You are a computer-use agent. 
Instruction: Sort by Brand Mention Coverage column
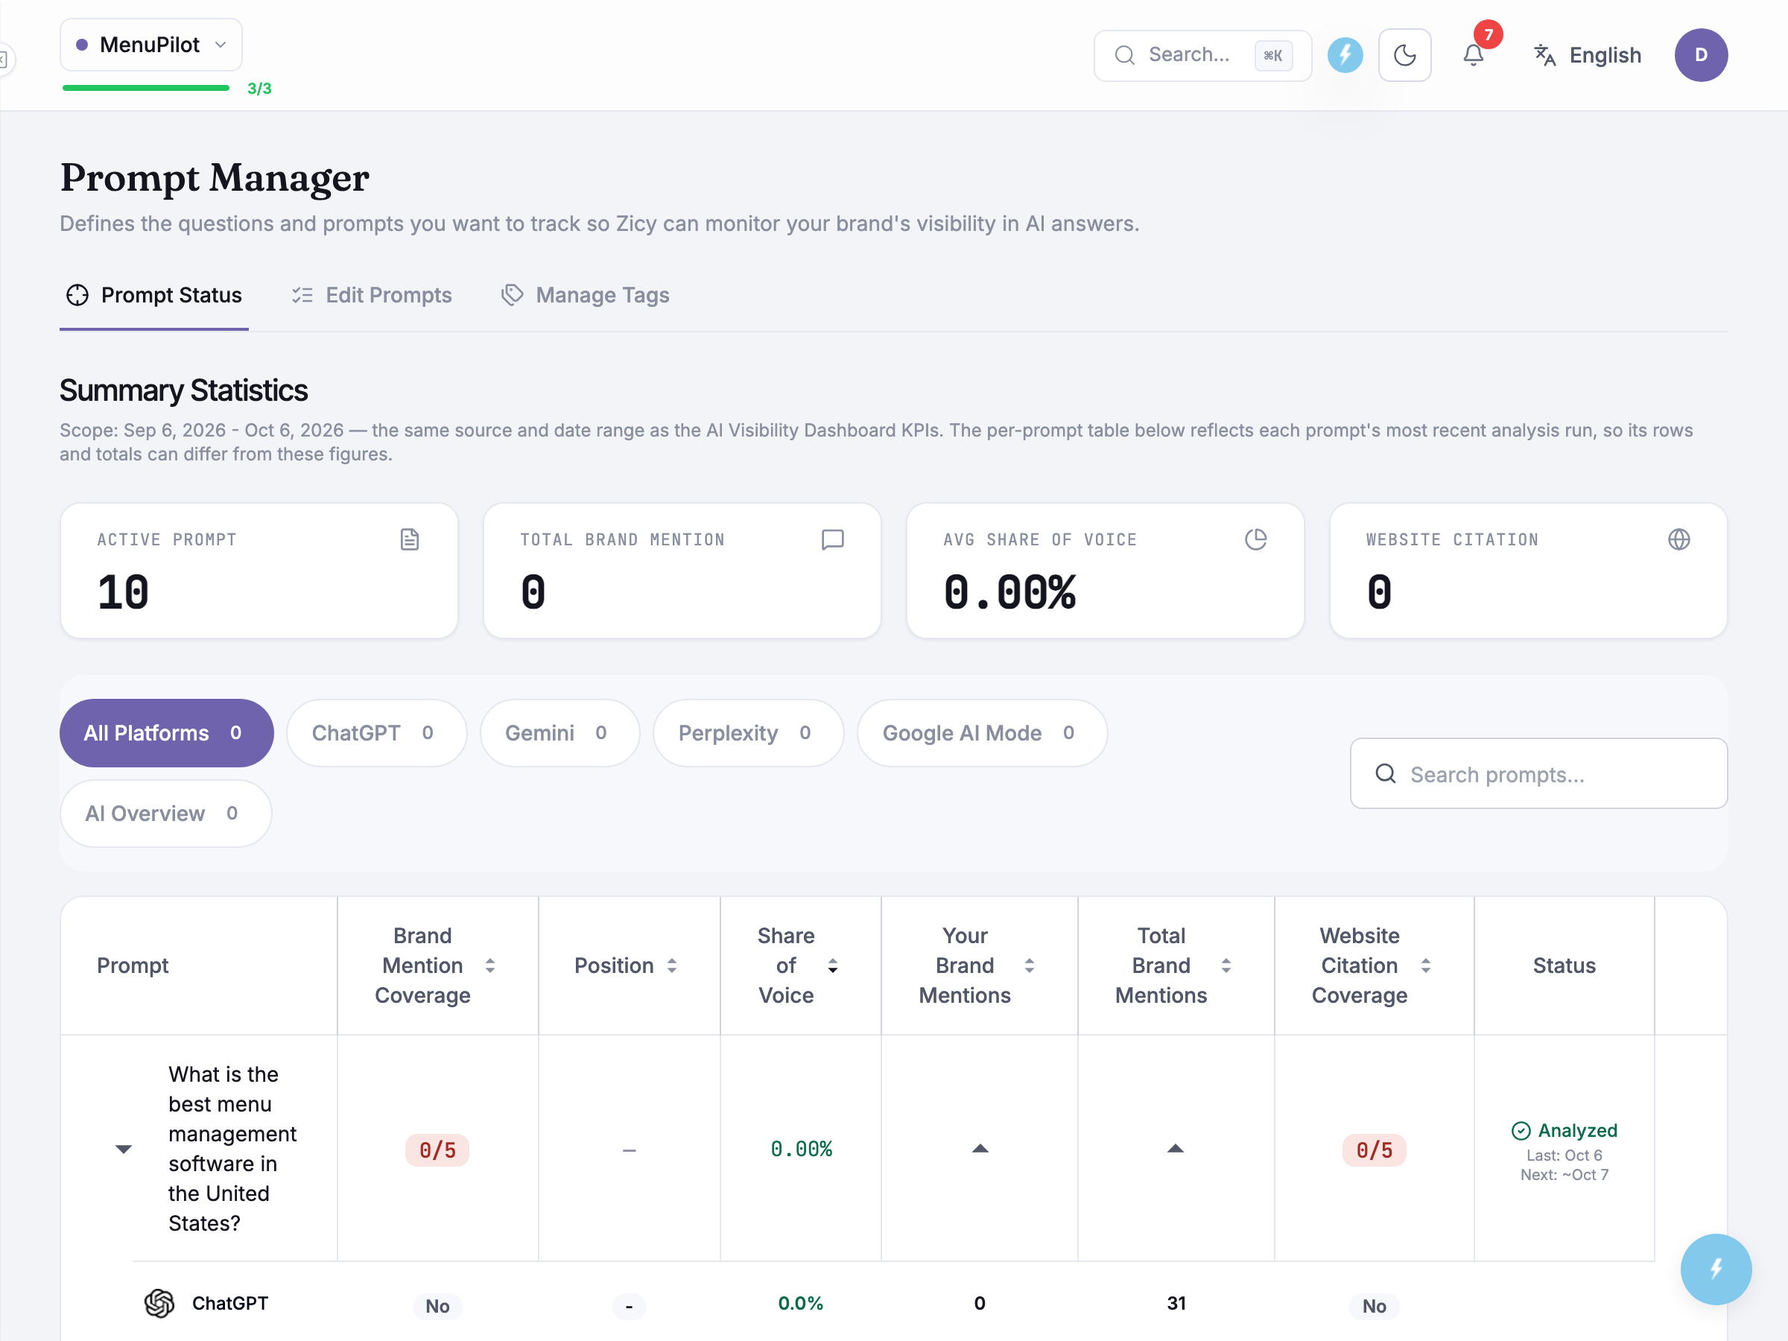(490, 965)
